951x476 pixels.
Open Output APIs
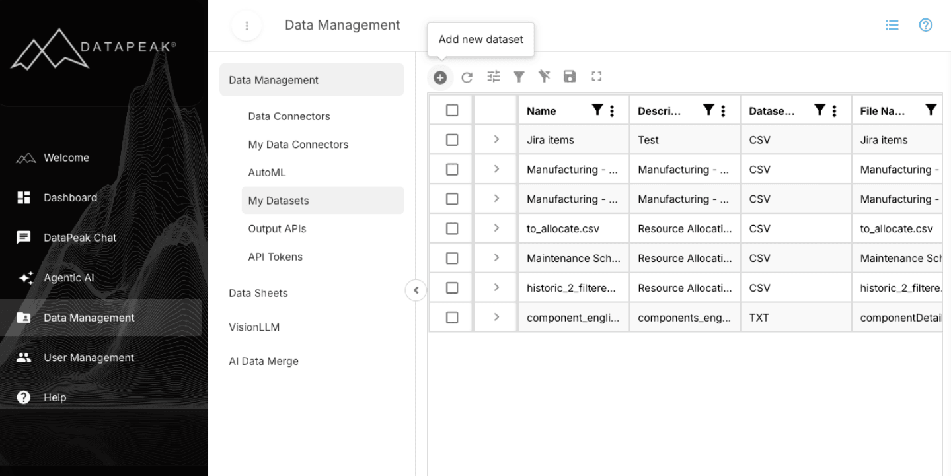323,229
